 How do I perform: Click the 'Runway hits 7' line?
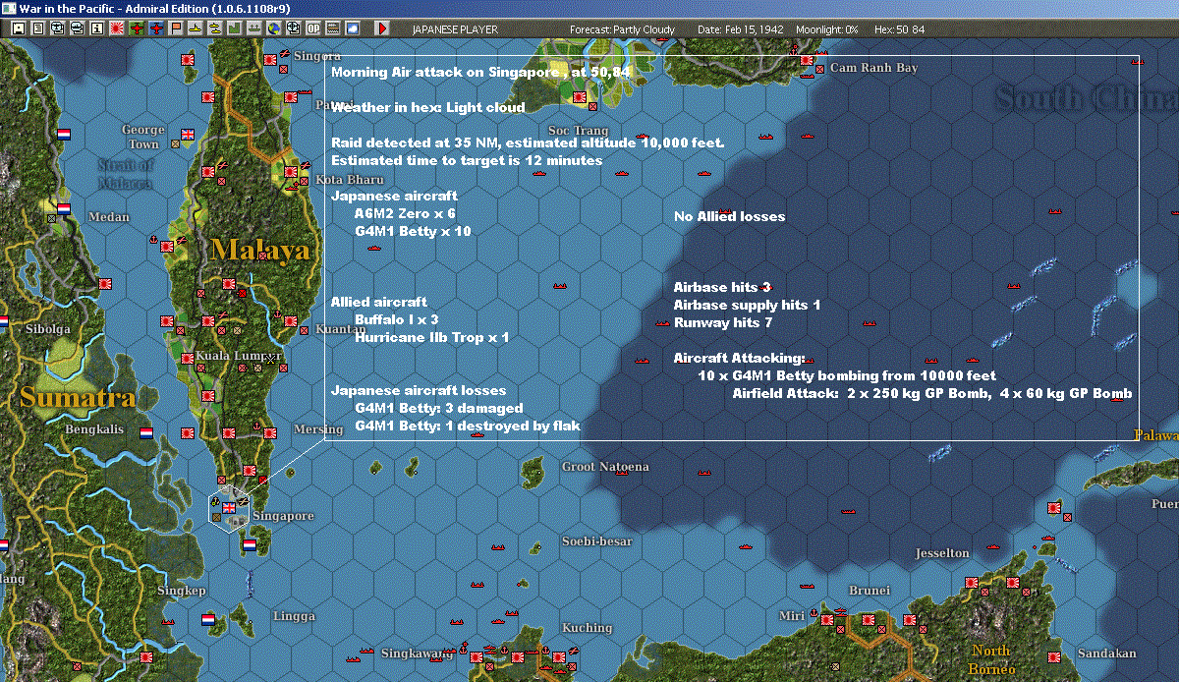point(725,322)
